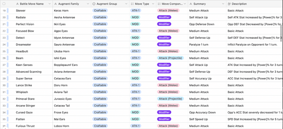Click the text-type icon of Battle Move Name column

pos(17,4)
